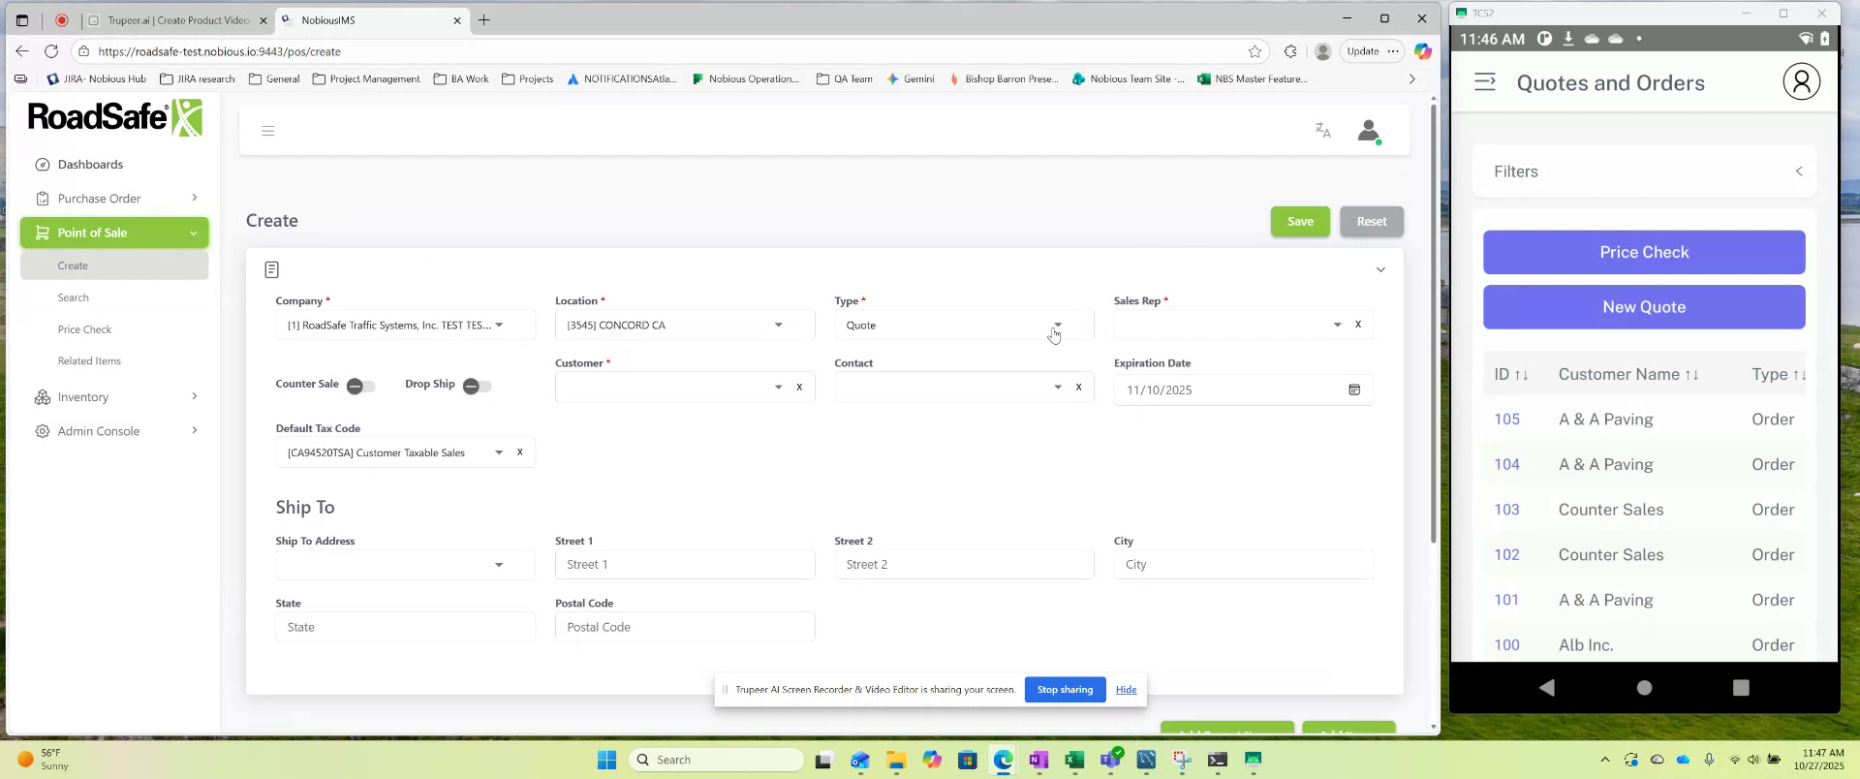The width and height of the screenshot is (1860, 779).
Task: Switch to the Trupeer.ai browser tab
Action: (x=176, y=19)
